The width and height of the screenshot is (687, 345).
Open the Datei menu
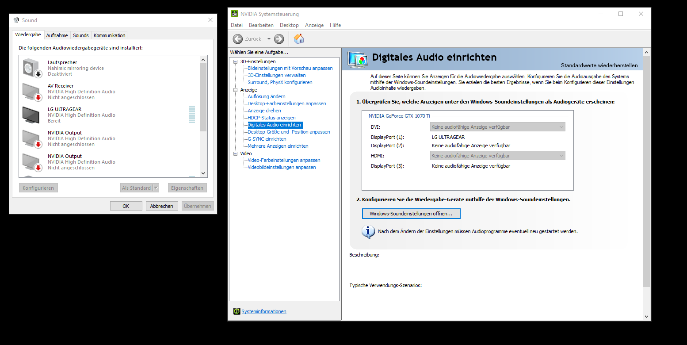[237, 25]
